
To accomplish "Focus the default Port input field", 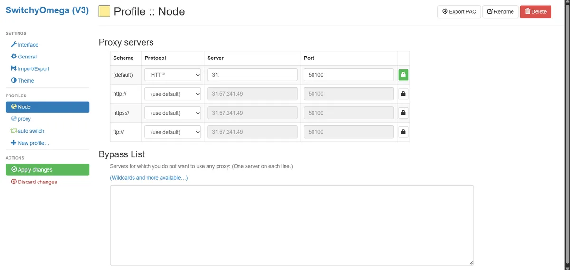I will (x=349, y=75).
